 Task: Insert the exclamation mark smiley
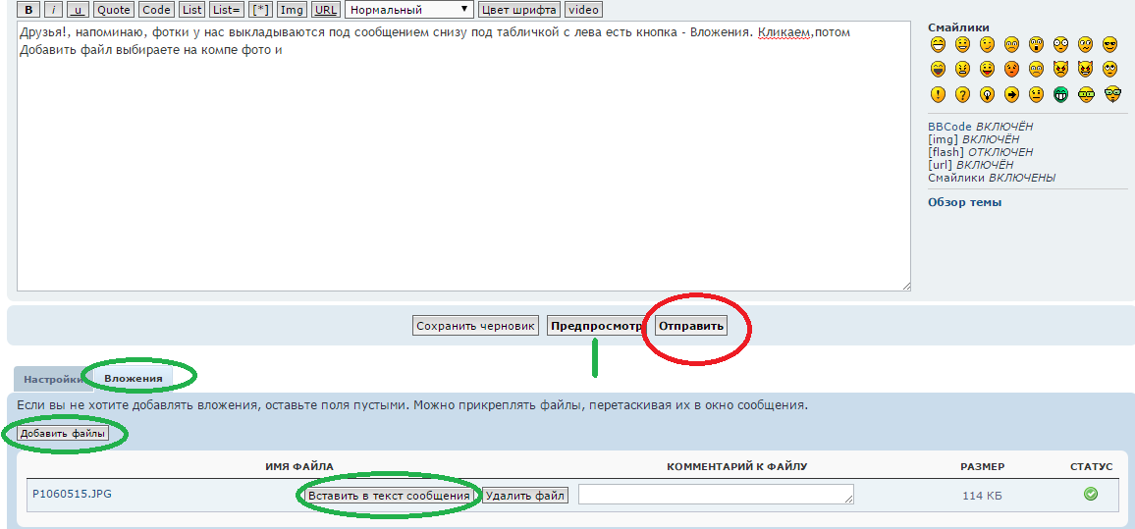click(938, 95)
